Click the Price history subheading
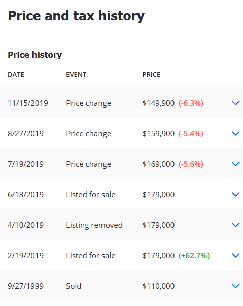Image resolution: width=243 pixels, height=306 pixels. coord(35,55)
